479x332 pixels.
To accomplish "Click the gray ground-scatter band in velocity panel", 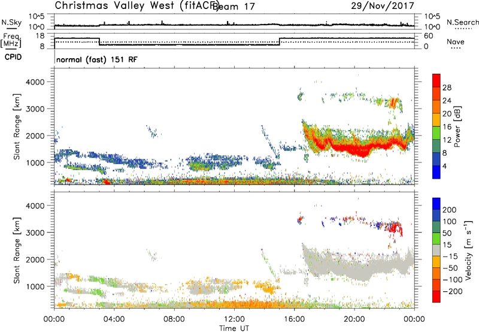I will (357, 264).
